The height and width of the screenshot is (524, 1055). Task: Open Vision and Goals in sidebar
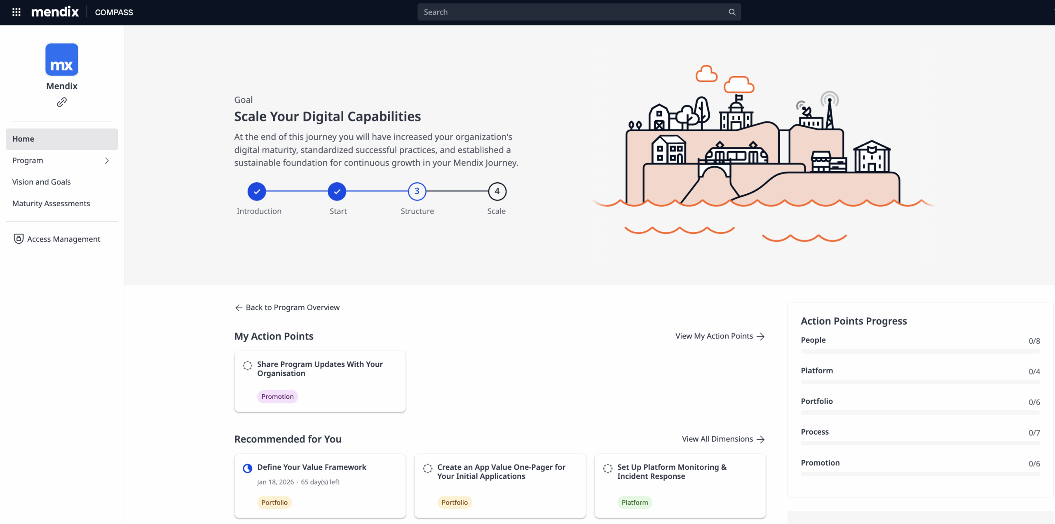coord(42,182)
